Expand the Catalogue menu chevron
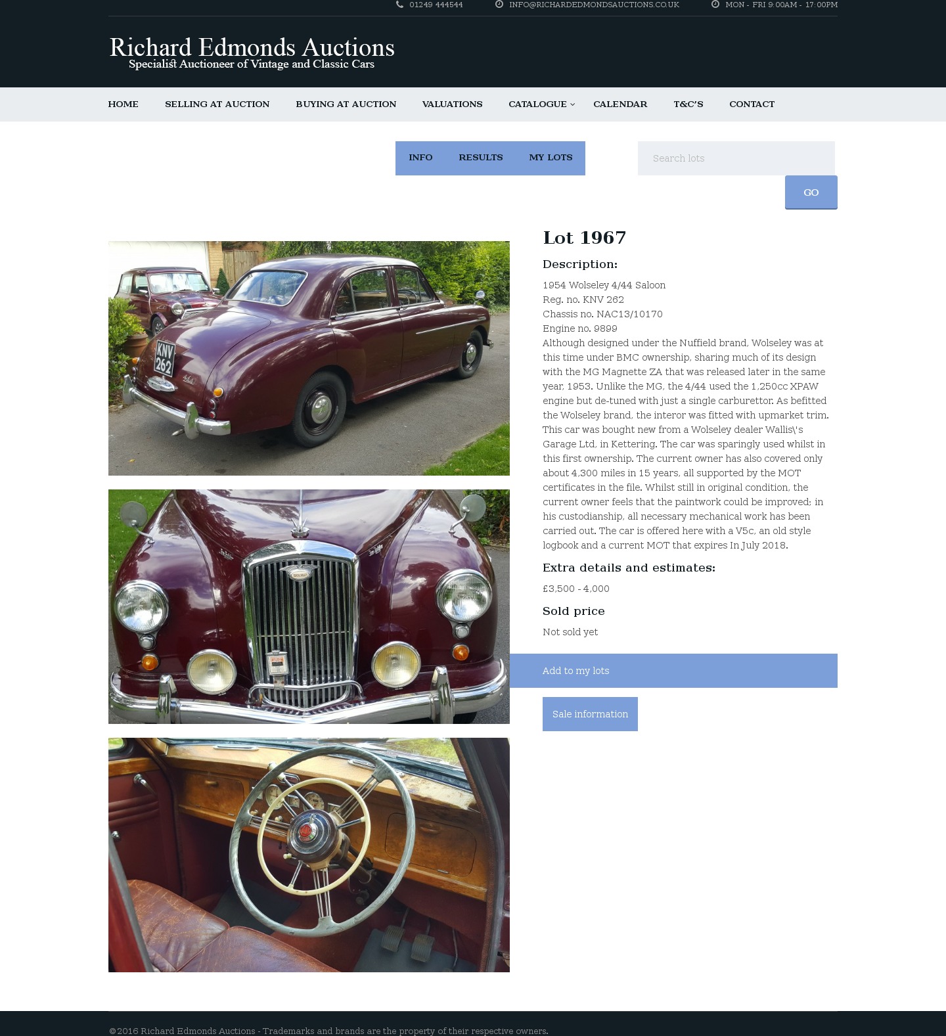This screenshot has height=1036, width=946. (x=572, y=104)
